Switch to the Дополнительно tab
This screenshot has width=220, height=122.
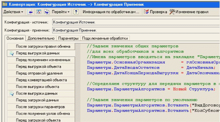[x=41, y=38]
